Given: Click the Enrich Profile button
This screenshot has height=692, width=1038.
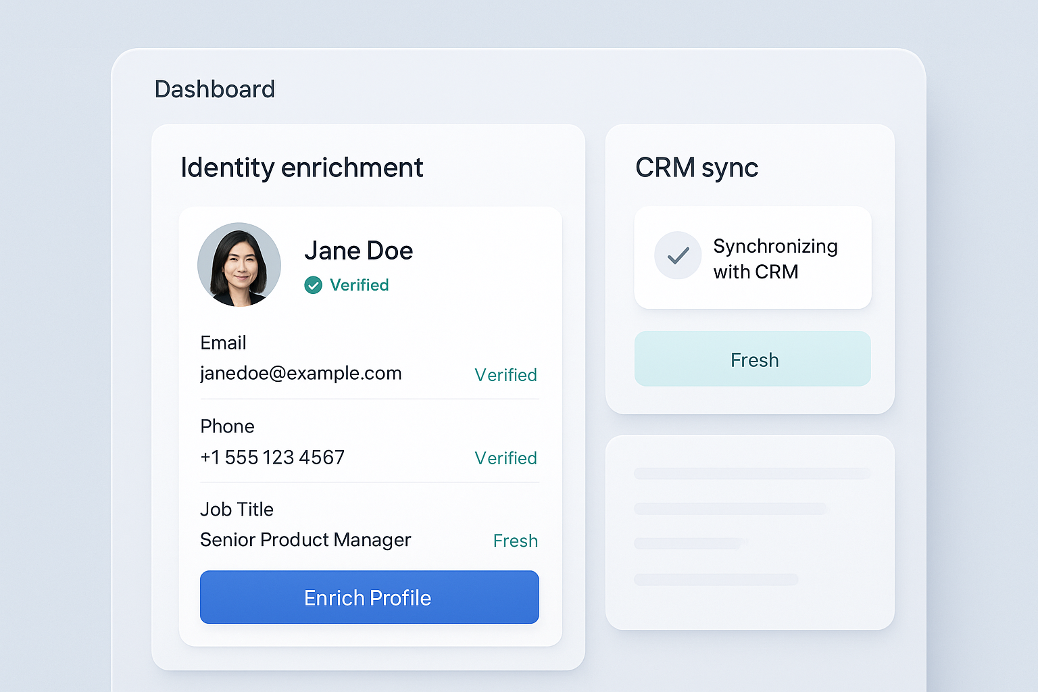Looking at the screenshot, I should click(370, 597).
